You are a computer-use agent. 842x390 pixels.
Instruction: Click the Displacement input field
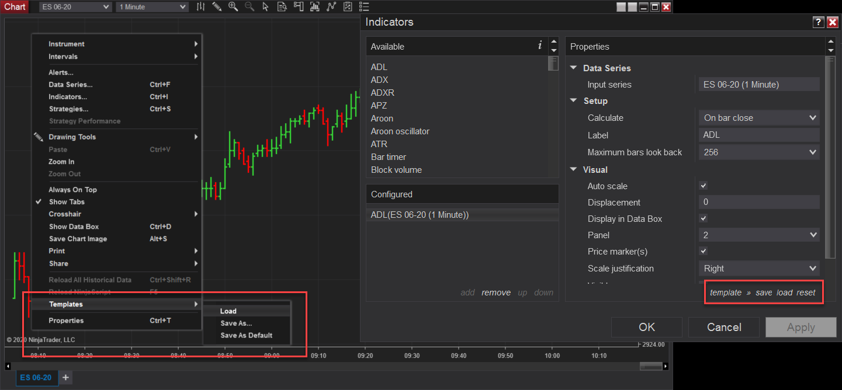click(759, 202)
